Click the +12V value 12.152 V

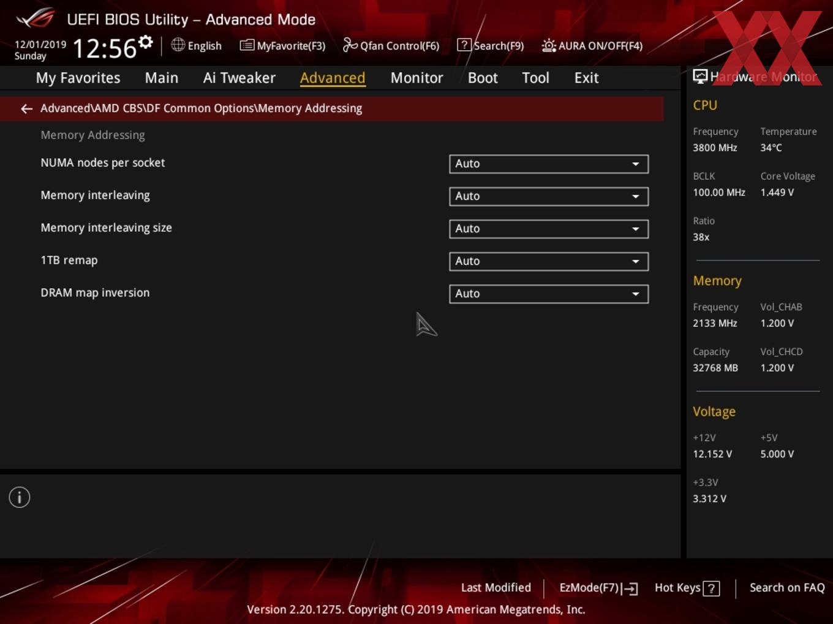tap(712, 454)
